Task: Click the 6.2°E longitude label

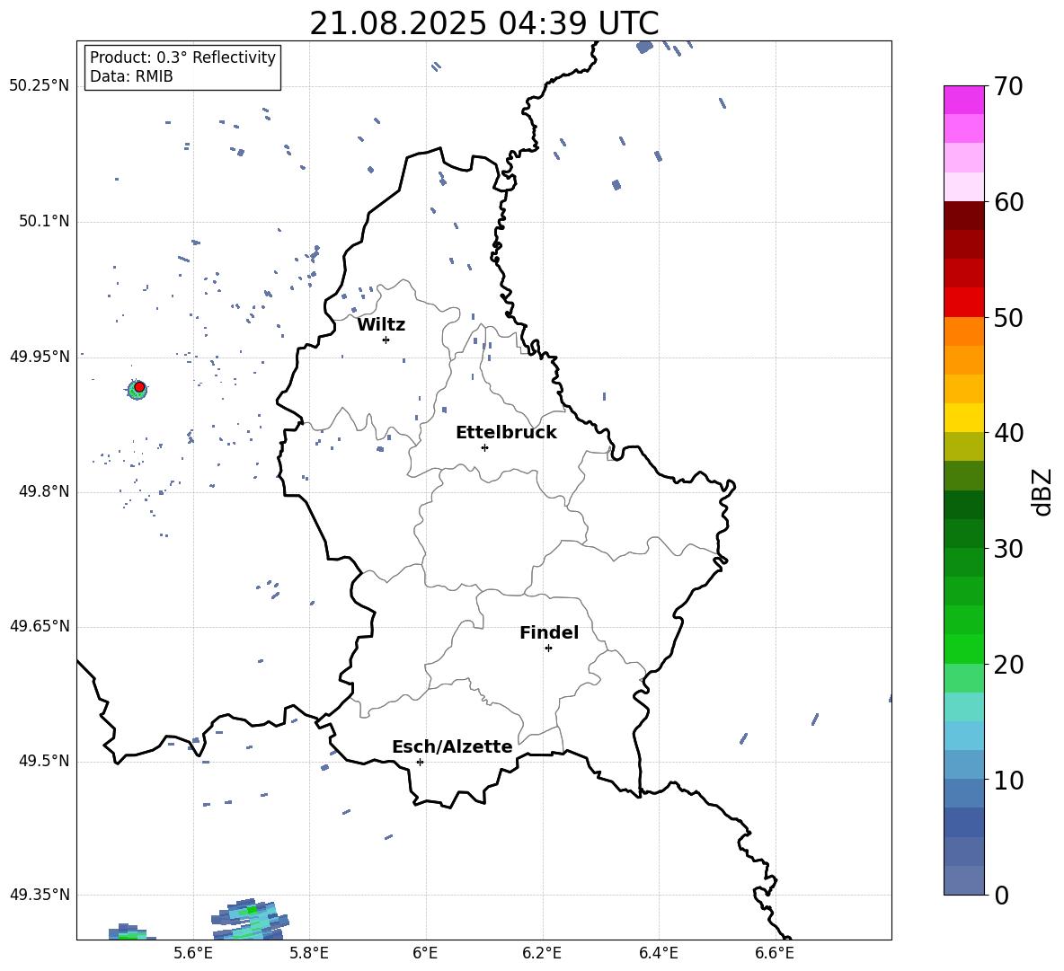Action: click(542, 953)
